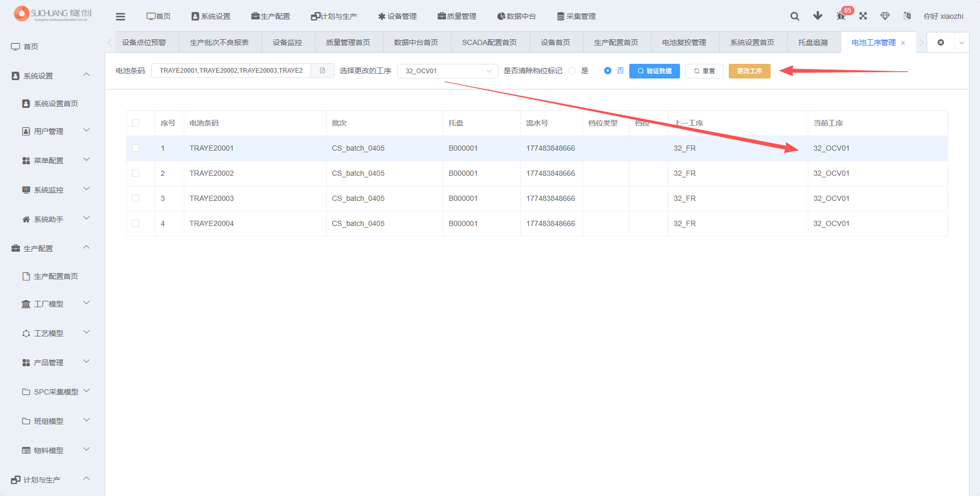Click the circled x close-tabs icon
The height and width of the screenshot is (496, 980).
[x=941, y=42]
